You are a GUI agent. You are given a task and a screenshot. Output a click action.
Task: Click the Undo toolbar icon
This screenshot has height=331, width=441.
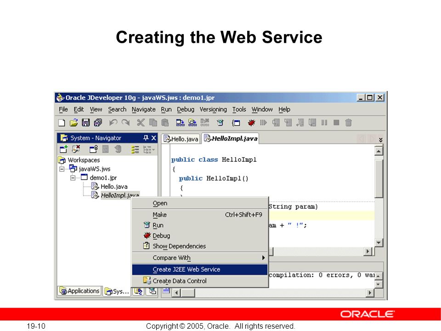click(x=113, y=123)
